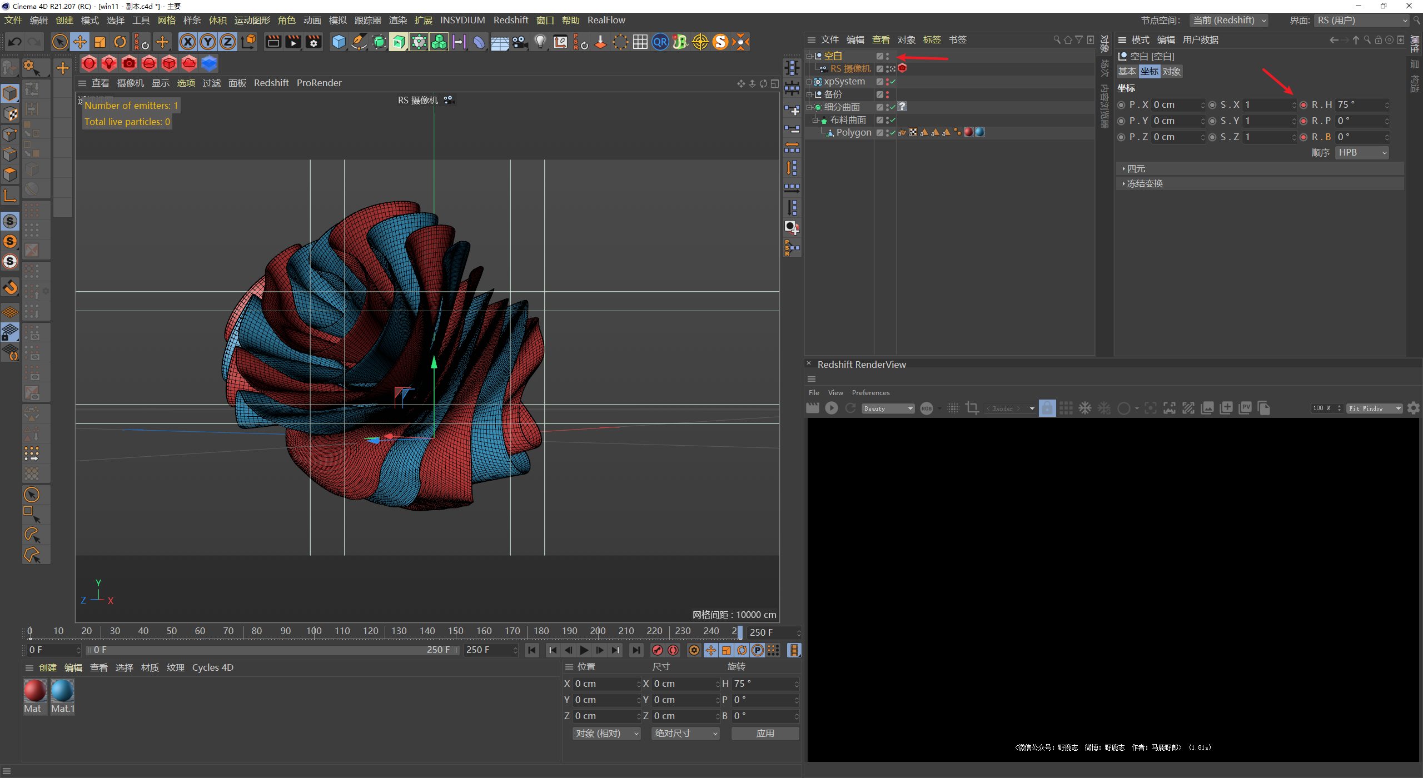1423x778 pixels.
Task: Click the RenderView crop region icon
Action: (x=972, y=408)
